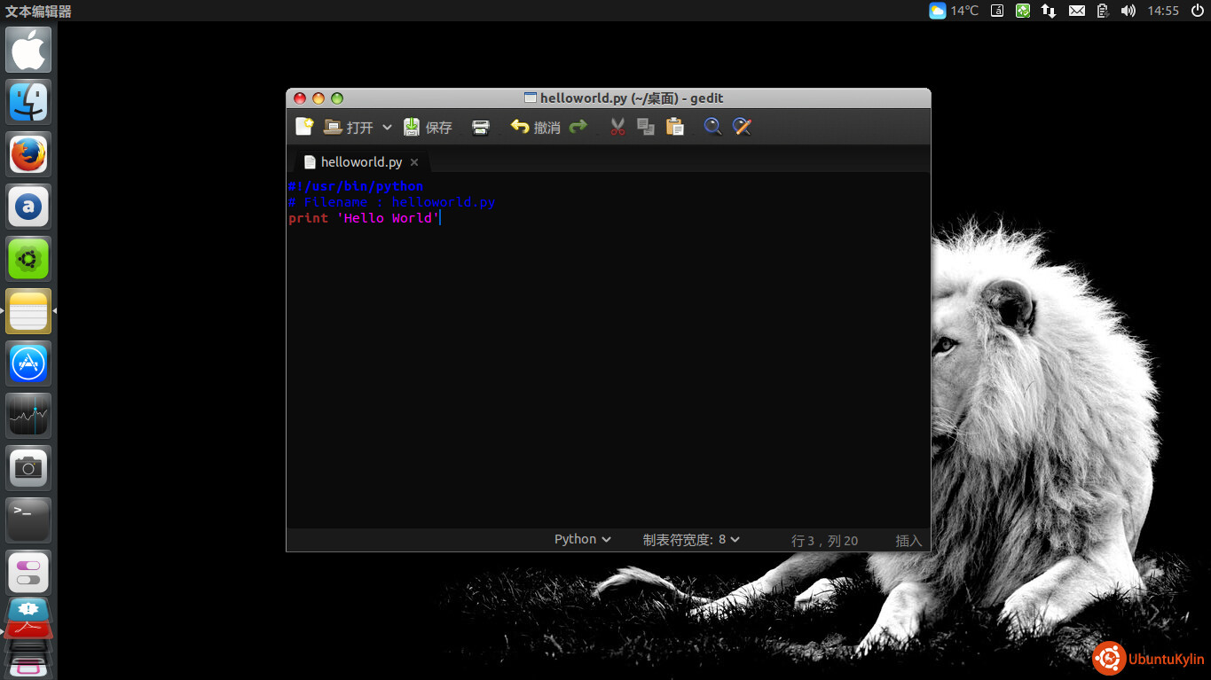Click the print icon in toolbar
The width and height of the screenshot is (1211, 680).
[480, 127]
